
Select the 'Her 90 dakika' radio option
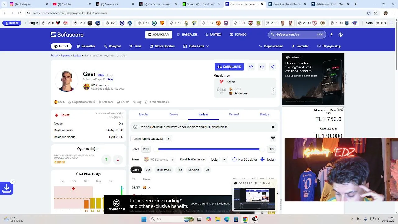(234, 160)
